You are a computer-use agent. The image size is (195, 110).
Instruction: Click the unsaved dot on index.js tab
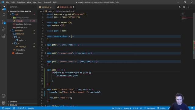74,7
